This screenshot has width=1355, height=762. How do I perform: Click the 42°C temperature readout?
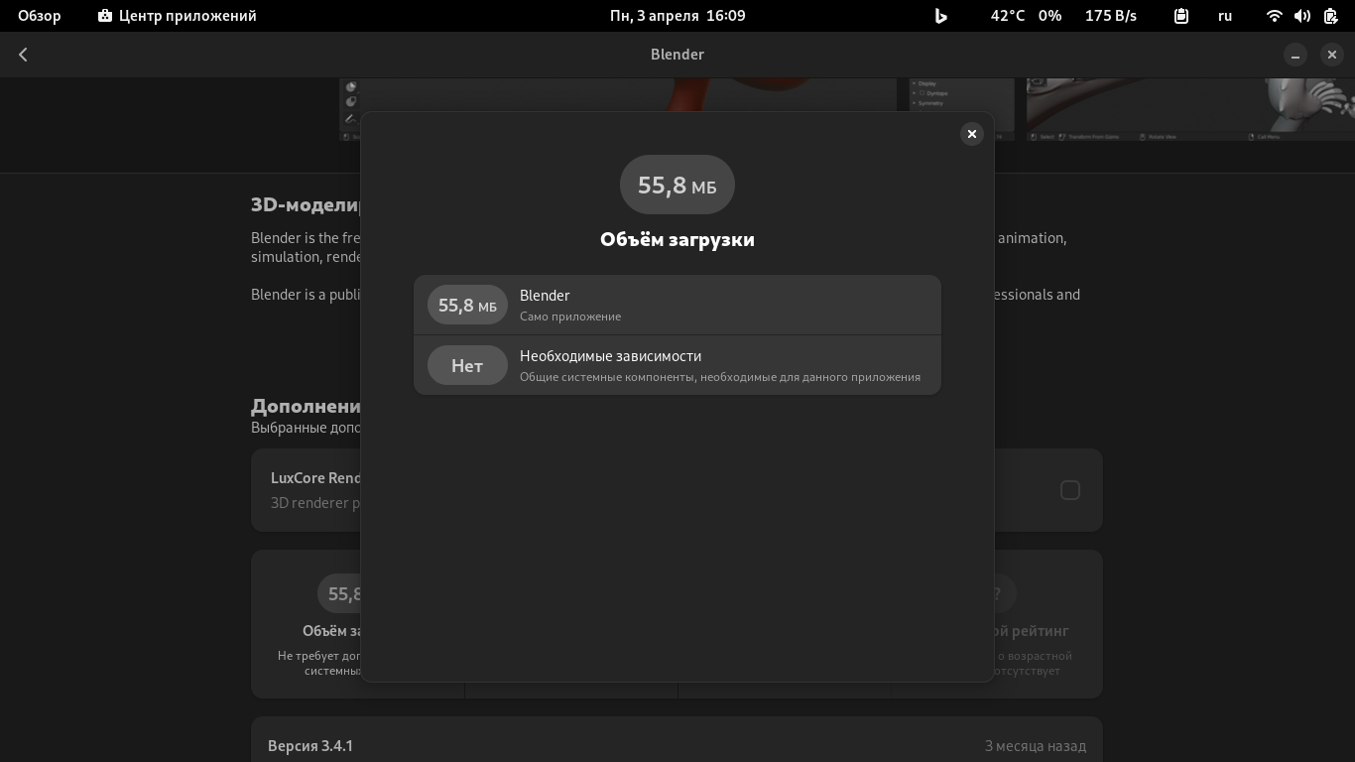pyautogui.click(x=1008, y=16)
